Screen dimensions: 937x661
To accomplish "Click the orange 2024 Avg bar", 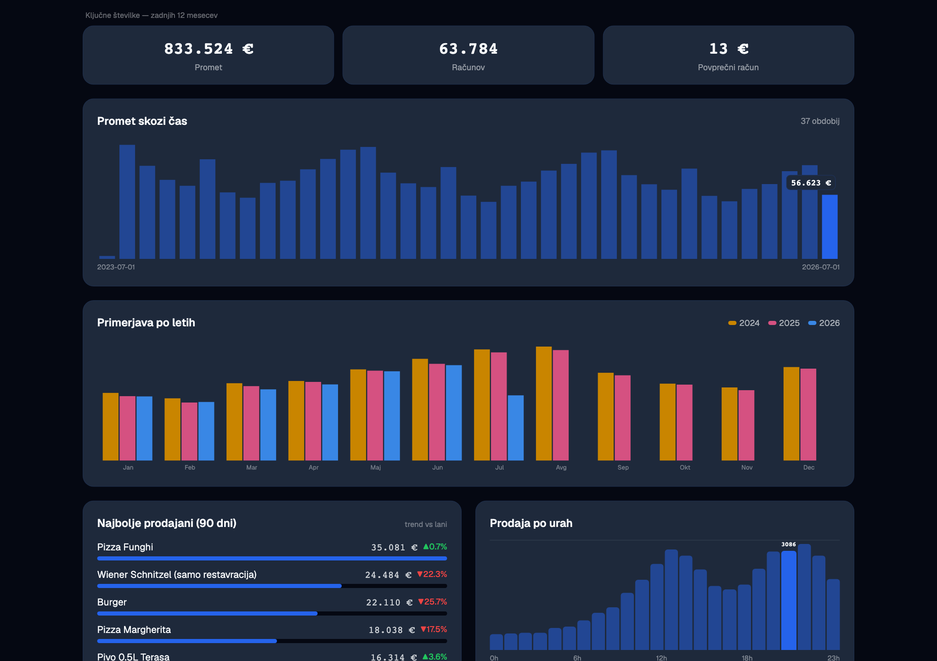I will coord(544,403).
